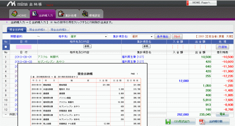
Task: Click the 1,050 出金額 value
Action: coord(207,86)
